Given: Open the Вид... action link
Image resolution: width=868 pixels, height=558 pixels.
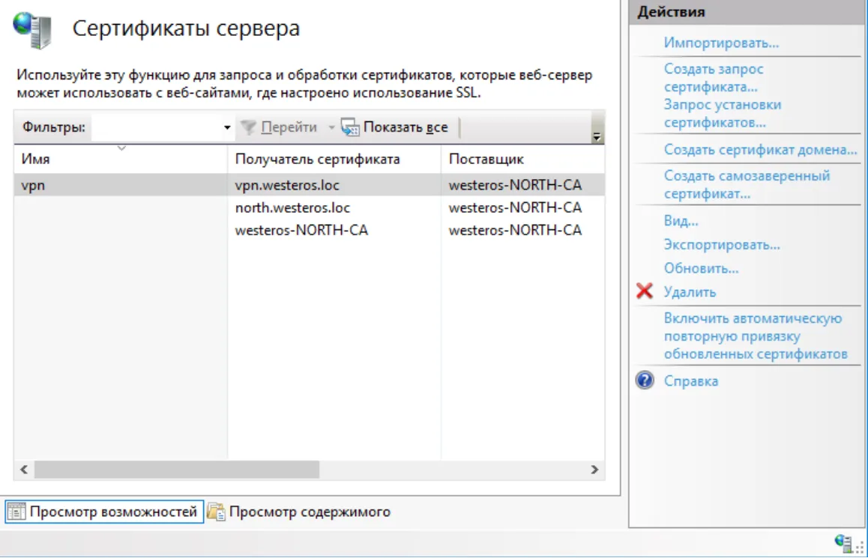Looking at the screenshot, I should tap(681, 221).
